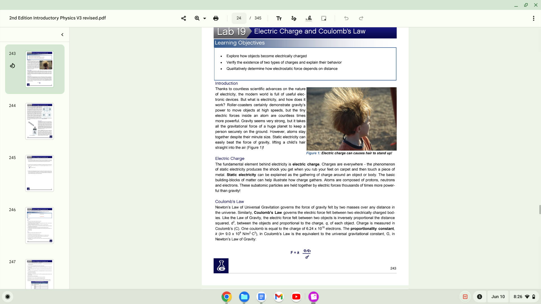Click the document scrollbar handle

point(540,210)
